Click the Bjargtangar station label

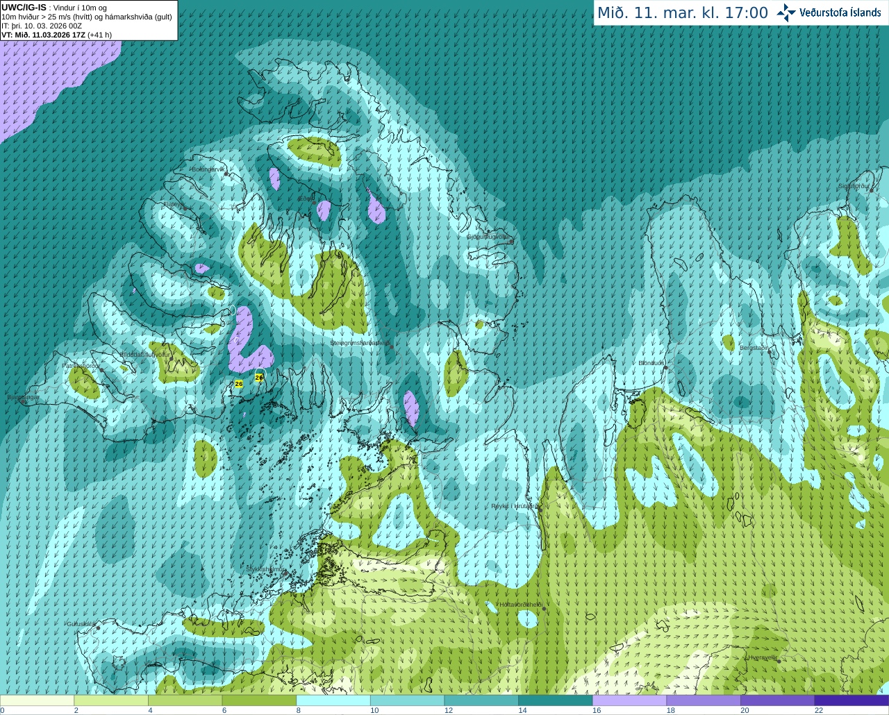(23, 398)
